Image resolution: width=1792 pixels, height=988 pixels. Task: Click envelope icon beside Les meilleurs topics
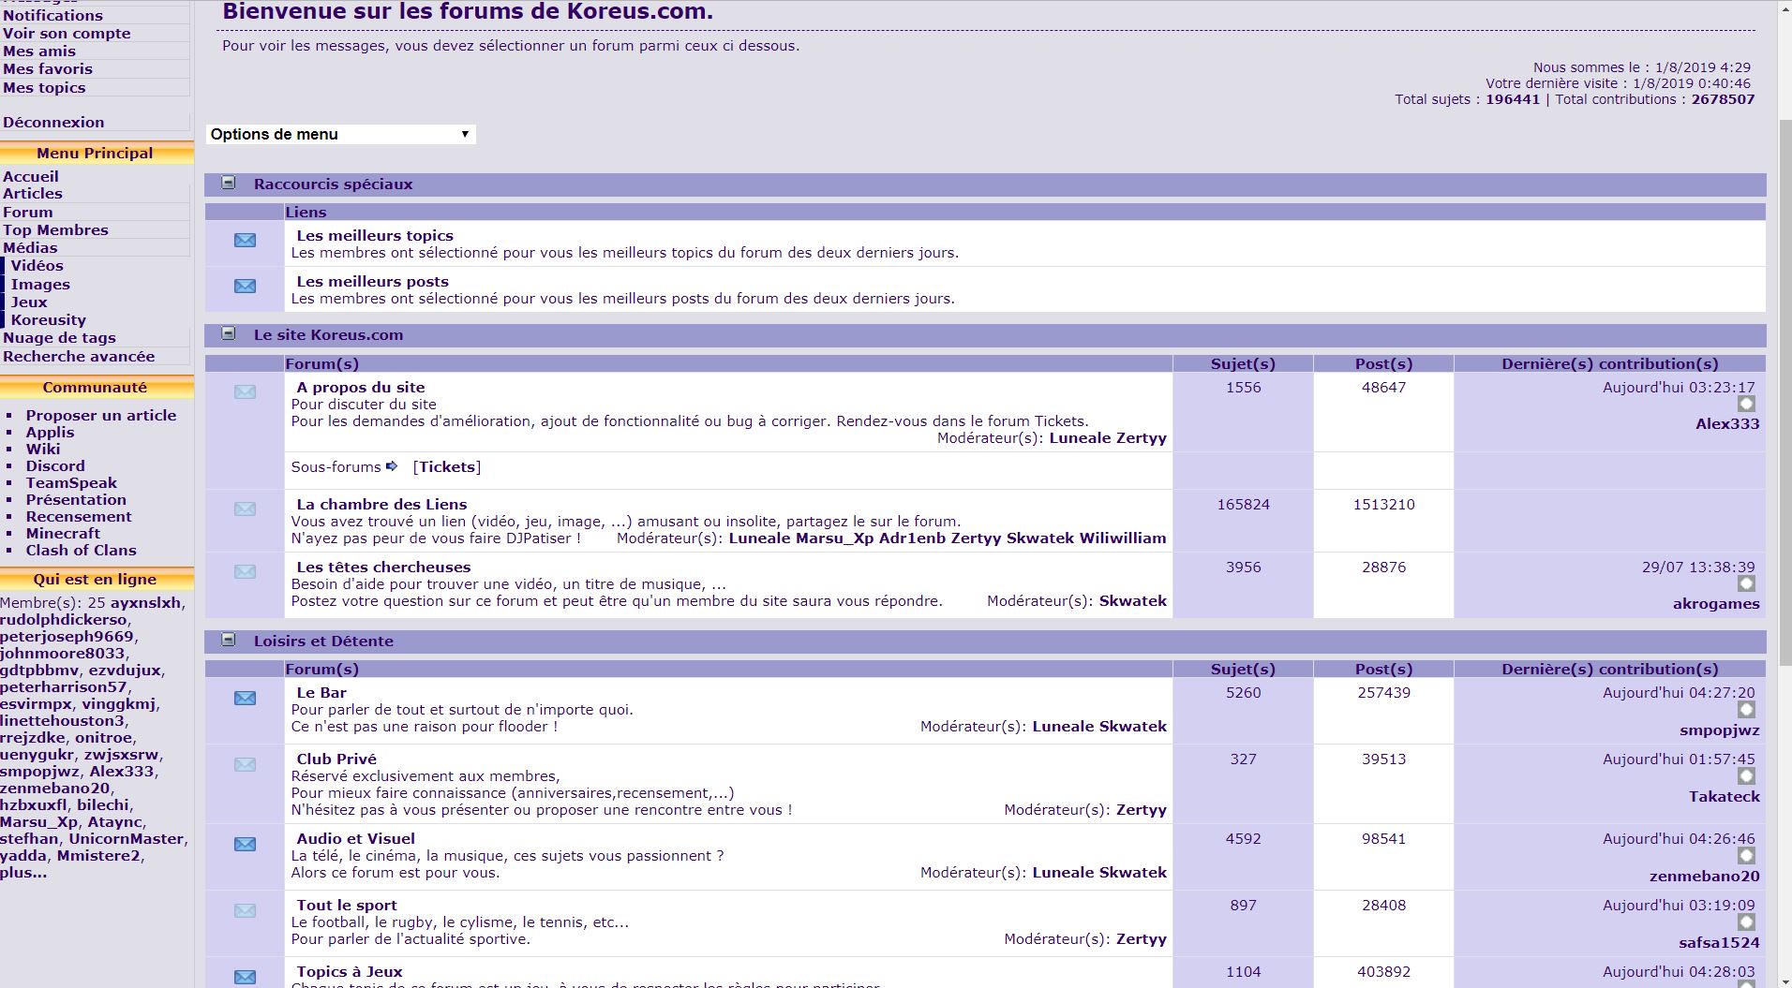tap(245, 241)
